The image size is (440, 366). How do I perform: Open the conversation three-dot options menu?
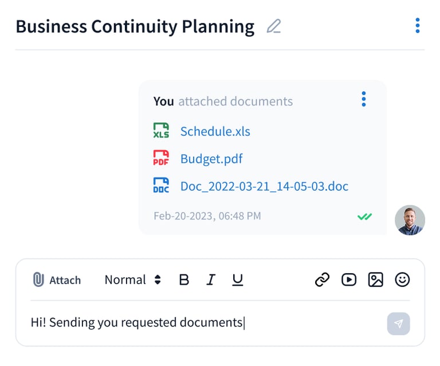(x=417, y=26)
